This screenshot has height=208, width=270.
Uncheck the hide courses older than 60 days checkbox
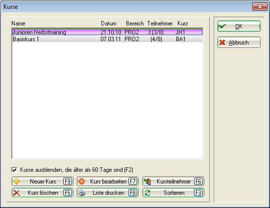coord(15,170)
